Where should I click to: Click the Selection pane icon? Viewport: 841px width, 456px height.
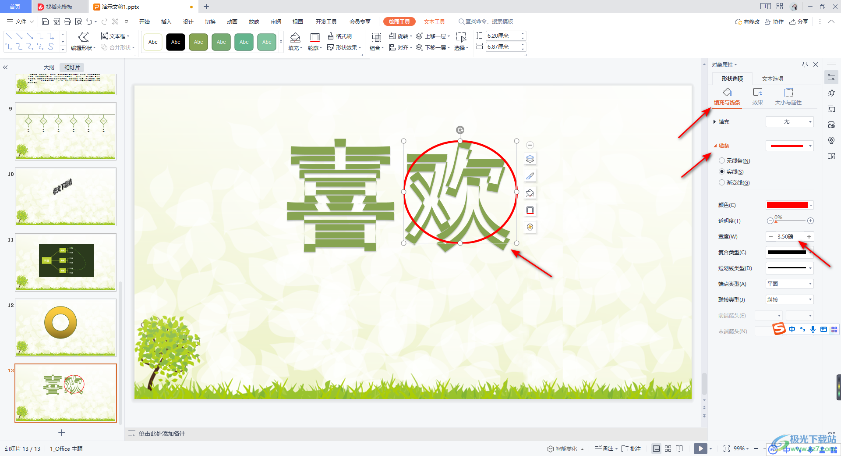click(461, 37)
